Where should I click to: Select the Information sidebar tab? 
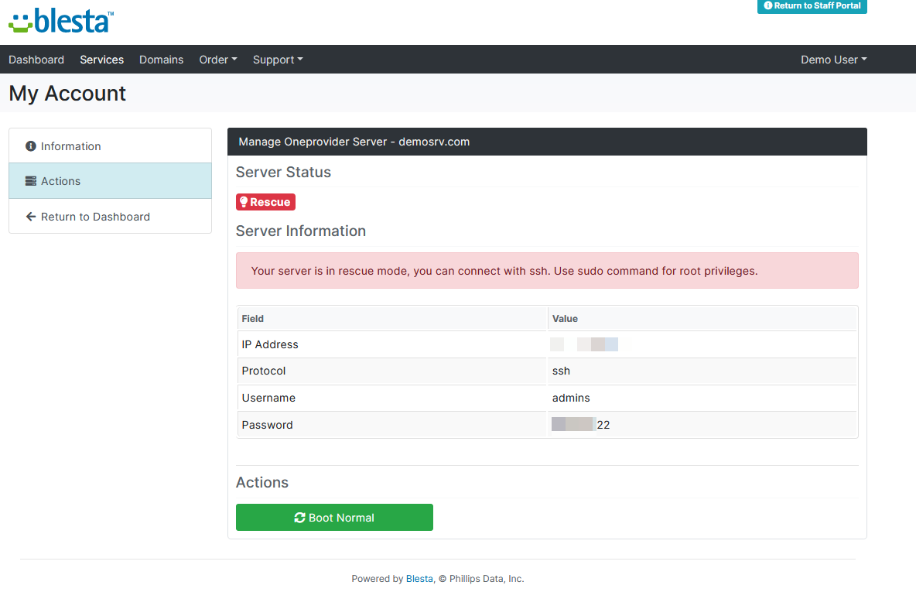coord(110,145)
